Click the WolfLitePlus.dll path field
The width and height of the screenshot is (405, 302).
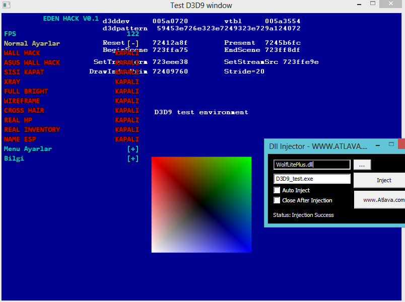tap(312, 165)
